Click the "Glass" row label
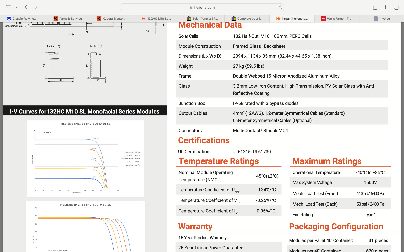This screenshot has width=404, height=252. pyautogui.click(x=184, y=86)
